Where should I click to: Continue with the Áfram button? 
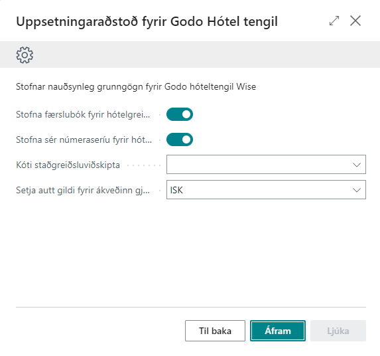click(278, 331)
